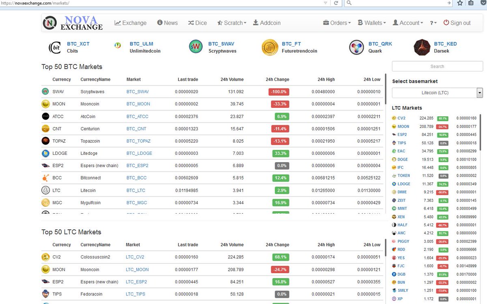
Task: Open the TOKEN market in sidebar
Action: 404,176
